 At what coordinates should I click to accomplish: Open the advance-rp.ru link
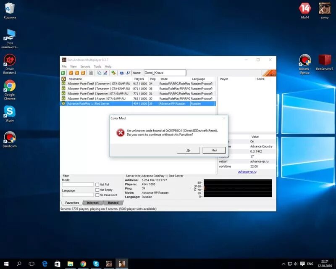[247, 171]
